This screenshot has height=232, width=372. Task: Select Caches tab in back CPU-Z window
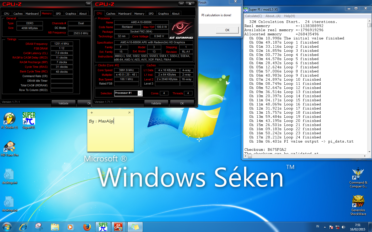tap(18, 14)
